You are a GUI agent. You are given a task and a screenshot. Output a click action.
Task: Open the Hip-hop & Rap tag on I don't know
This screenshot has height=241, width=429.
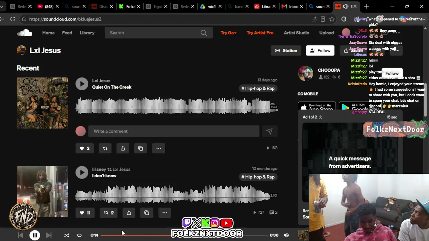tap(258, 177)
